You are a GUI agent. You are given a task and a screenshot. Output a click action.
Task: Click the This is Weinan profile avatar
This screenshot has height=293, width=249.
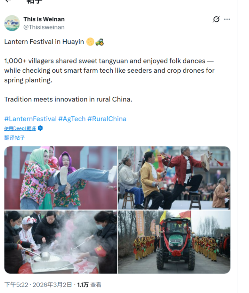[x=12, y=23]
